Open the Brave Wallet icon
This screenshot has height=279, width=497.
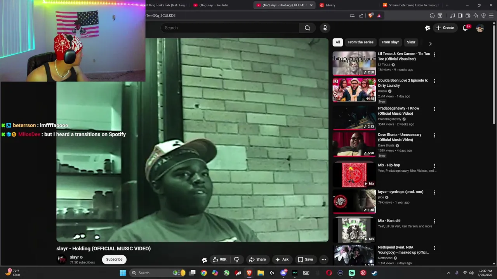[468, 15]
